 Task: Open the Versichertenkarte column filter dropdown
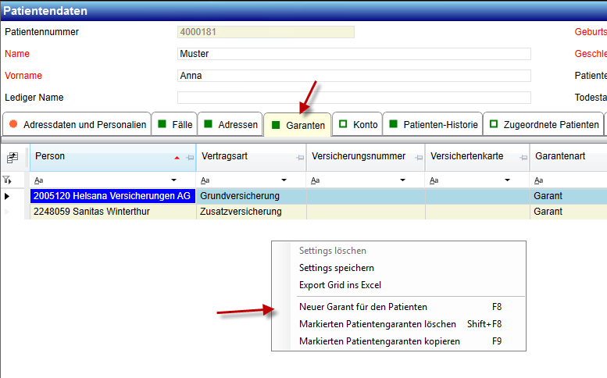click(507, 180)
